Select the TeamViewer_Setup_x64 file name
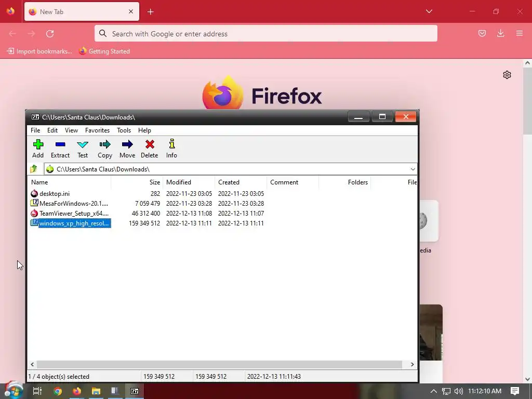The image size is (532, 399). (x=74, y=214)
